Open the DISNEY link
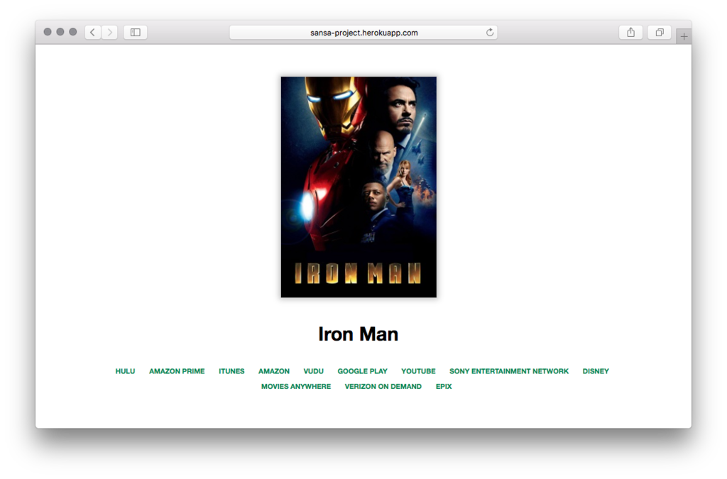Image resolution: width=727 pixels, height=479 pixels. pyautogui.click(x=596, y=371)
